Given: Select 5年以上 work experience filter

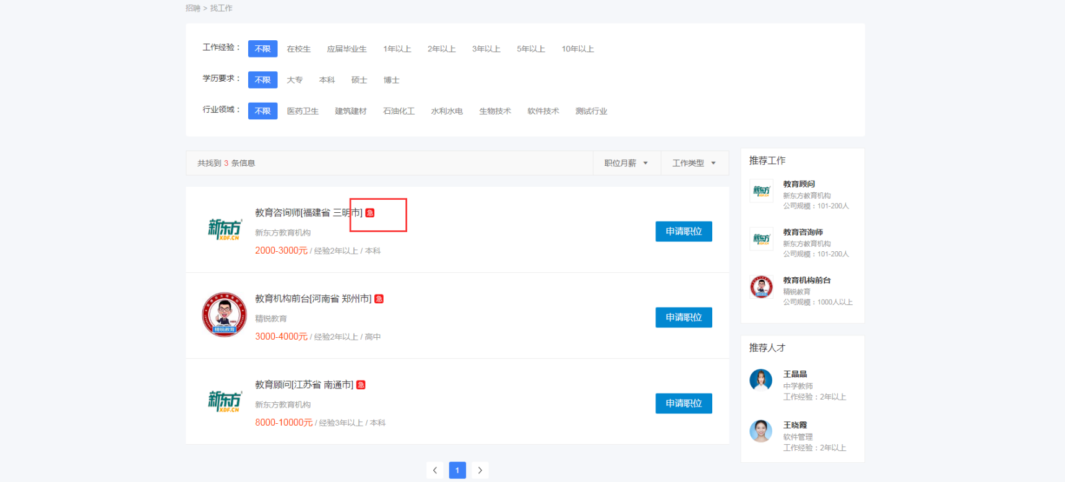Looking at the screenshot, I should click(x=531, y=49).
